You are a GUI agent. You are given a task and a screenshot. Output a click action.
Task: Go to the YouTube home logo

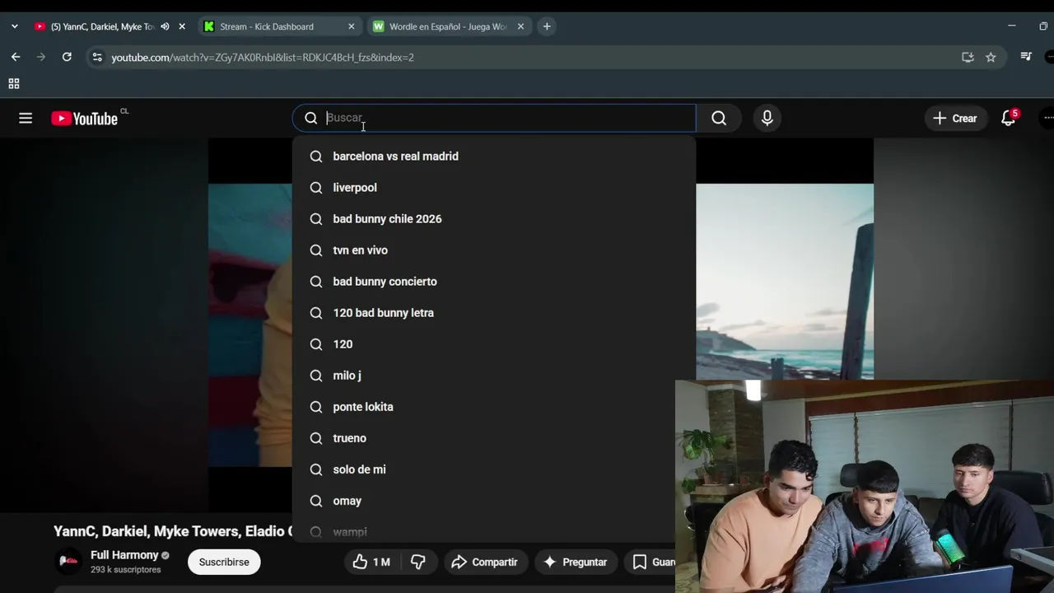point(85,119)
